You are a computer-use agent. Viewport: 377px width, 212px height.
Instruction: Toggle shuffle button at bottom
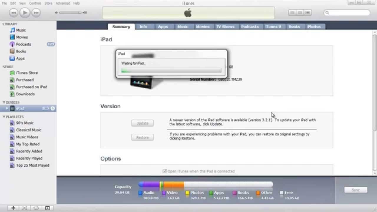(x=25, y=208)
